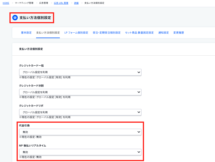The image size is (215, 162).
Task: Open the 詳細 breadcrumb link
Action: pyautogui.click(x=76, y=3)
